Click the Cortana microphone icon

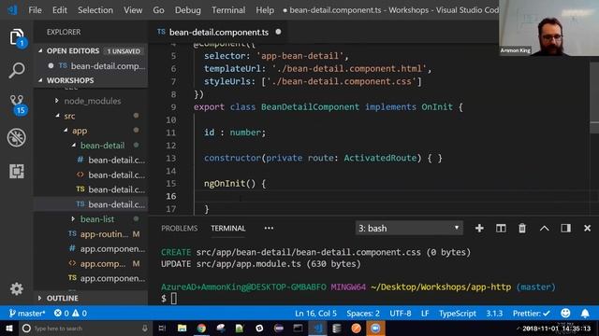145,328
